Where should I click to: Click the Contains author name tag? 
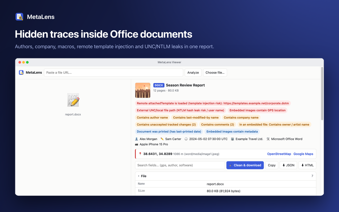coord(152,117)
